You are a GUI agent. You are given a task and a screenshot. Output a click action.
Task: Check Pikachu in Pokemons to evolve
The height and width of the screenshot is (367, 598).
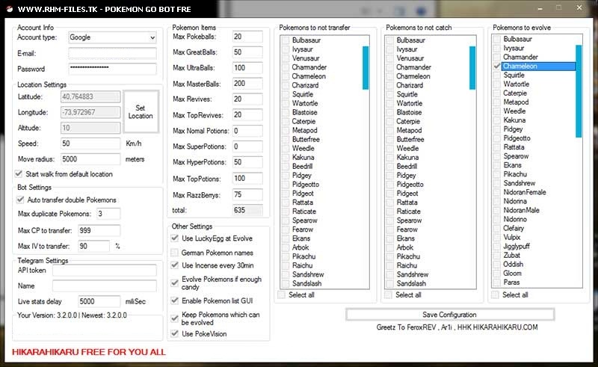click(x=496, y=174)
